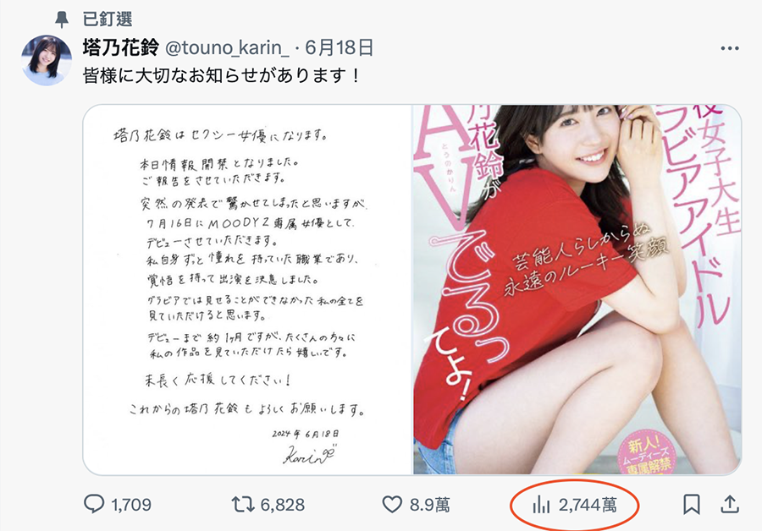762x531 pixels.
Task: Click the 6,828 reposts count
Action: pyautogui.click(x=282, y=505)
